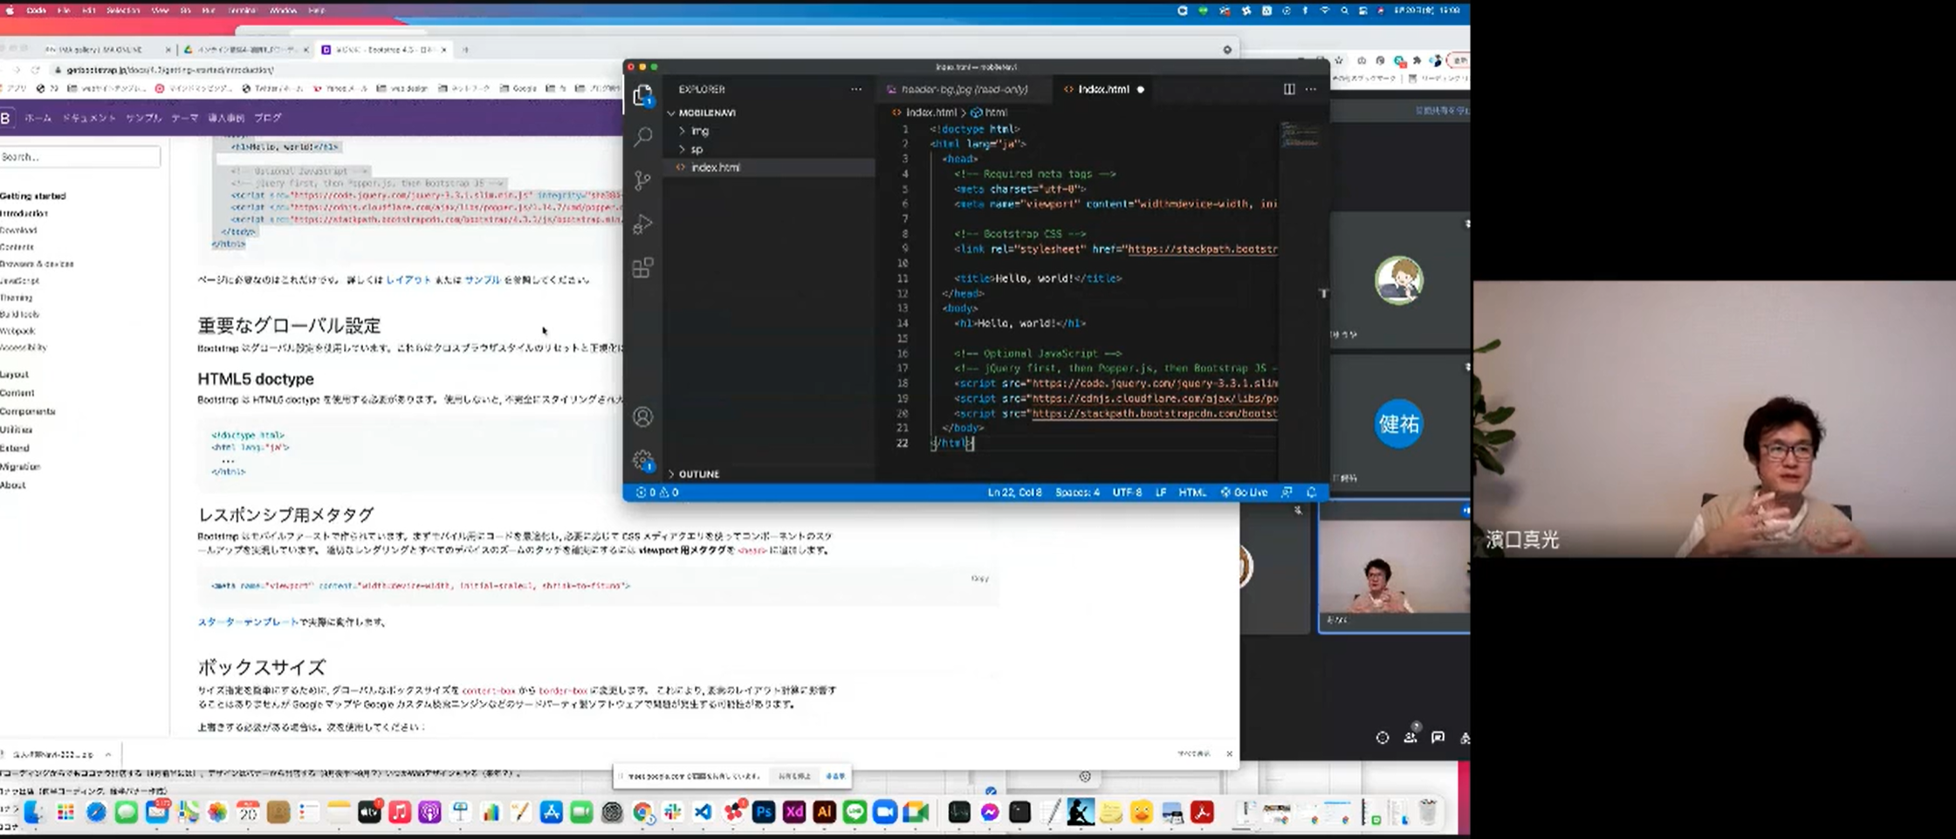
Task: Click Components in the docs sidebar
Action: (27, 411)
